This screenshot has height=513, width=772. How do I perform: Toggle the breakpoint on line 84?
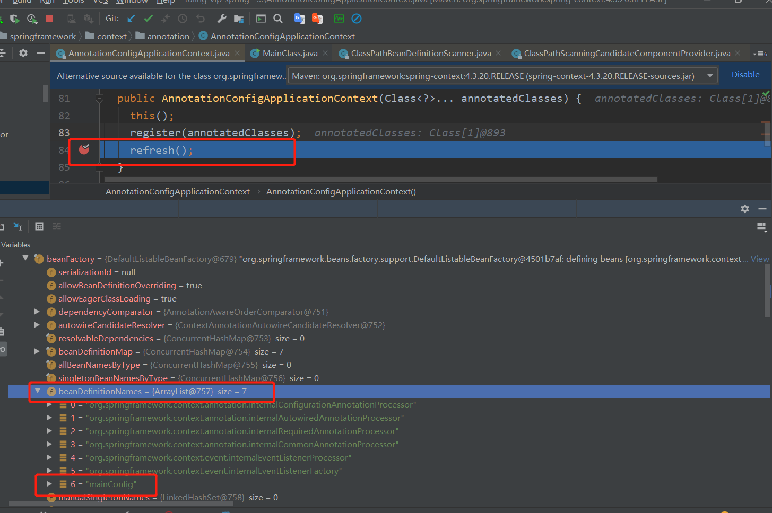(84, 149)
